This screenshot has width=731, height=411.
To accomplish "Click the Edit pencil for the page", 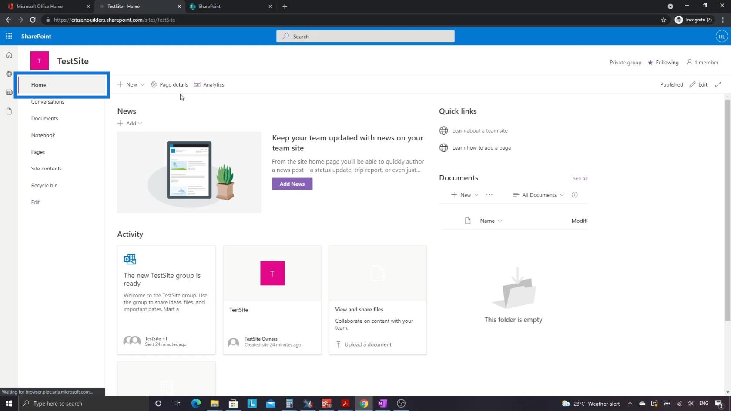I will pos(698,84).
